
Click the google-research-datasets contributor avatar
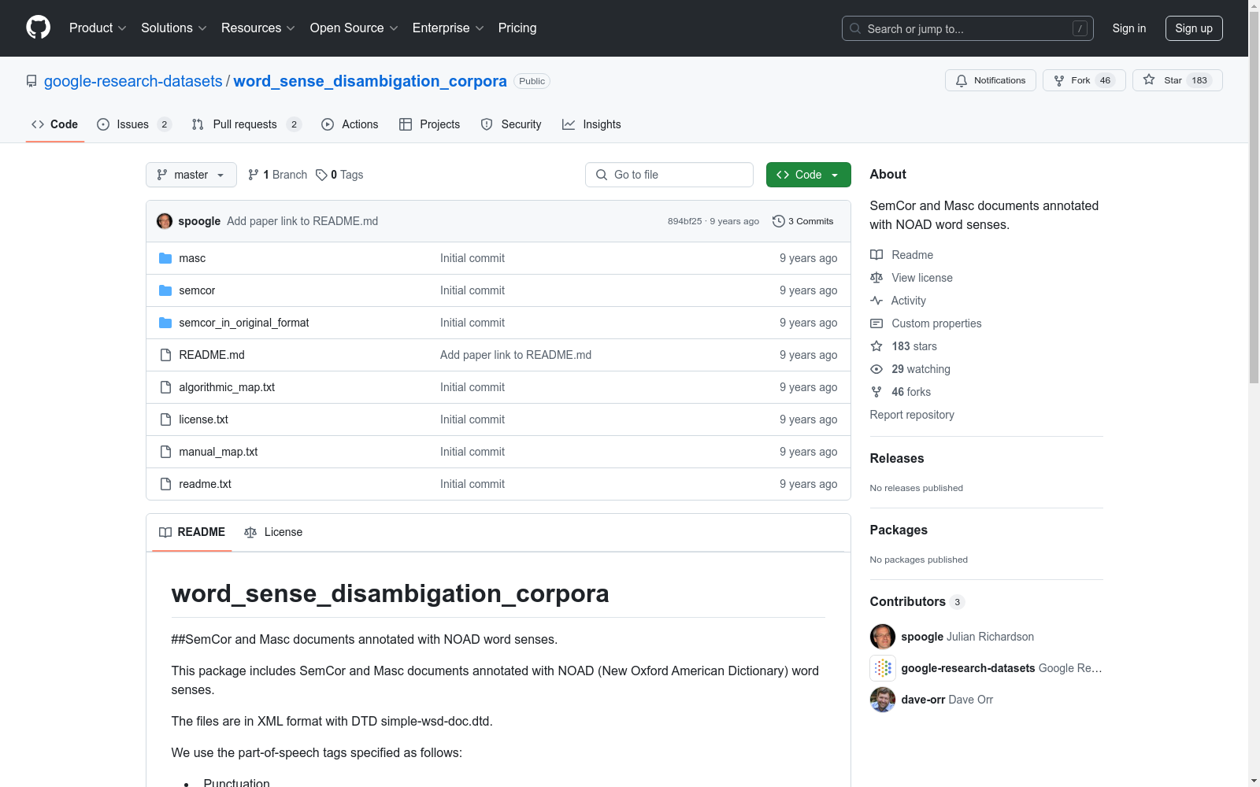[x=883, y=668]
